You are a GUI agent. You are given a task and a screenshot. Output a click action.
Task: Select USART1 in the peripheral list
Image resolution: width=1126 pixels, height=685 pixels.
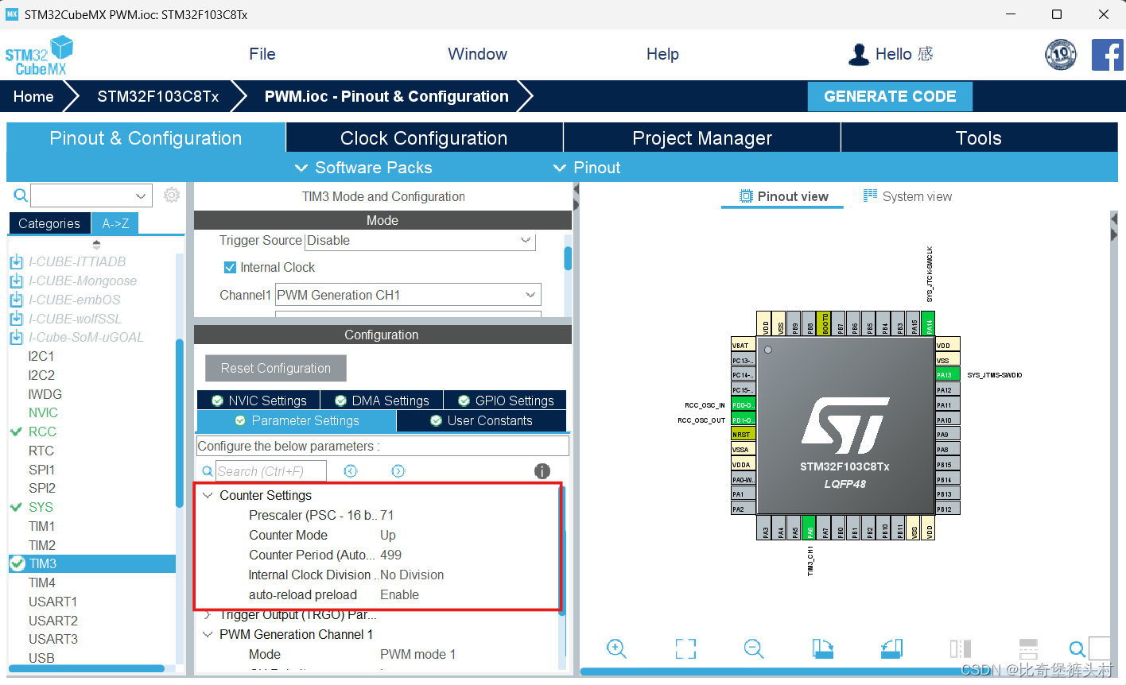point(52,602)
